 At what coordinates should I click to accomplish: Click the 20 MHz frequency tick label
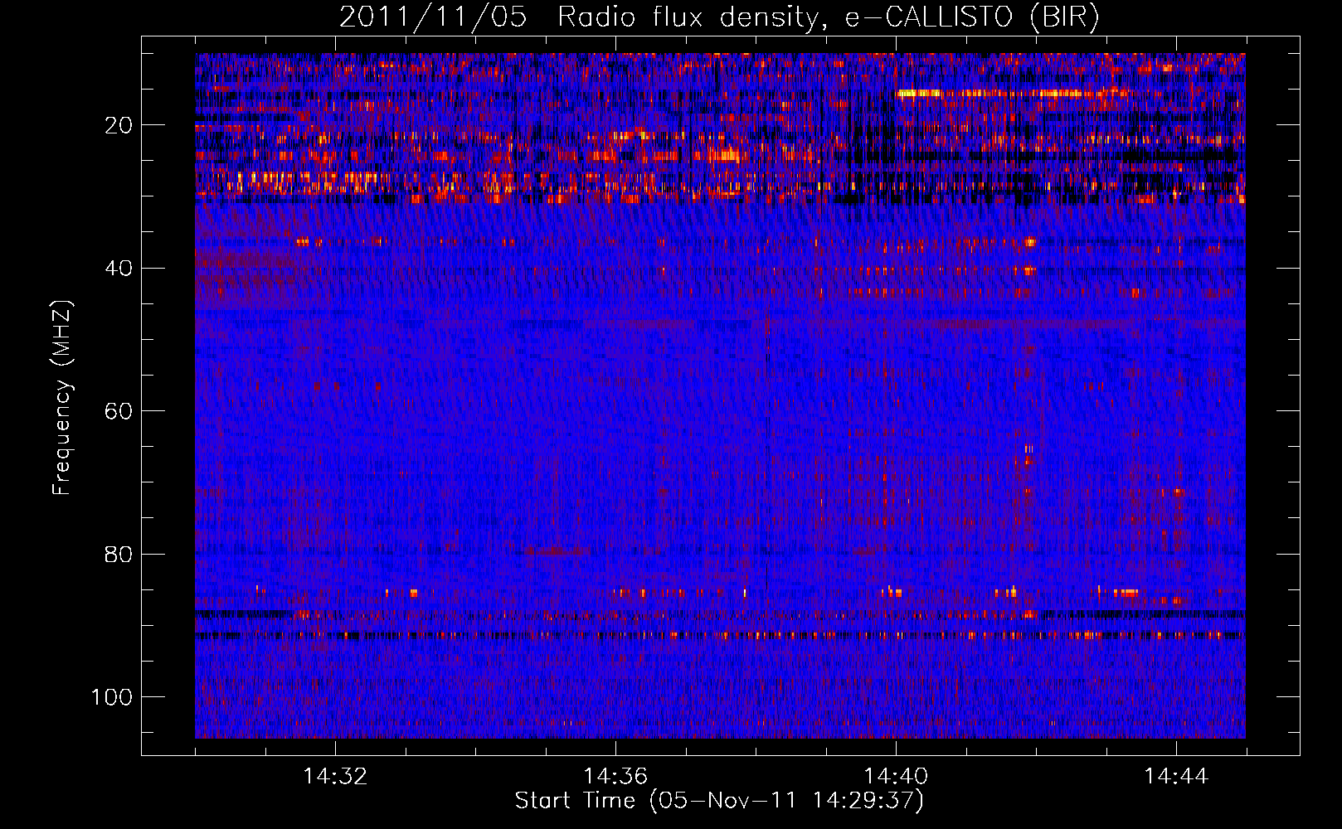pyautogui.click(x=119, y=125)
